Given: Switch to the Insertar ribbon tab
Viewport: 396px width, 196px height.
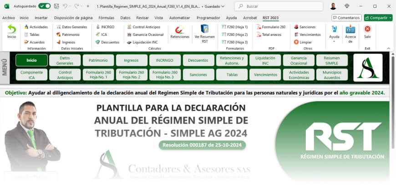Looking at the screenshot, I should pyautogui.click(x=41, y=18).
